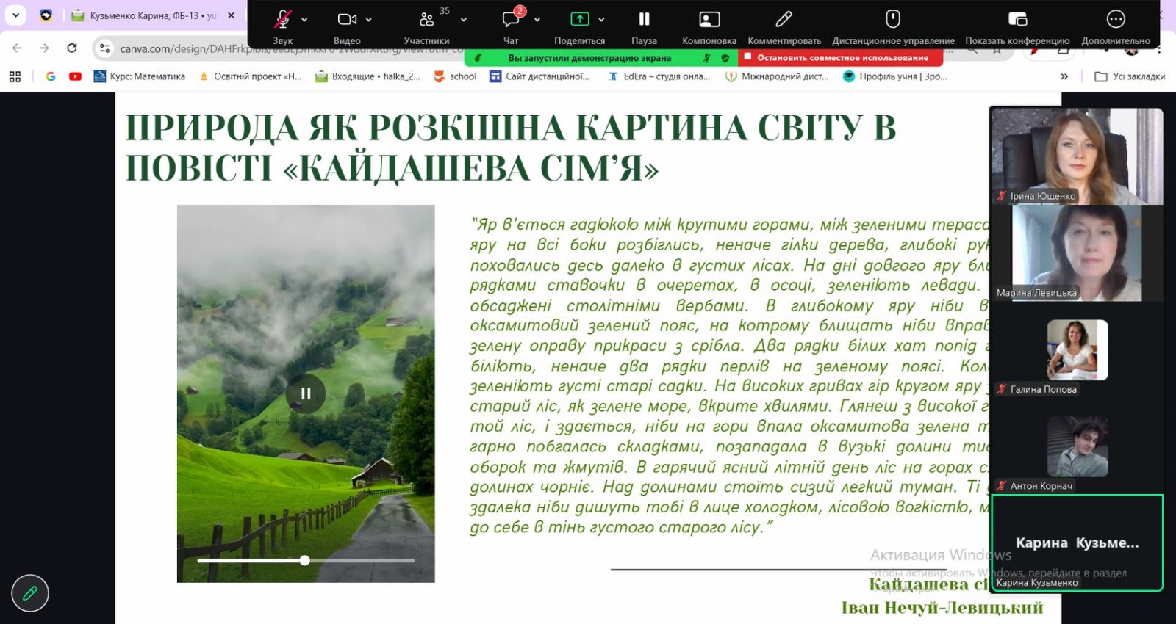Screen dimensions: 1176x624
Task: Select the Кузьменко Карина browser tab
Action: (x=154, y=15)
